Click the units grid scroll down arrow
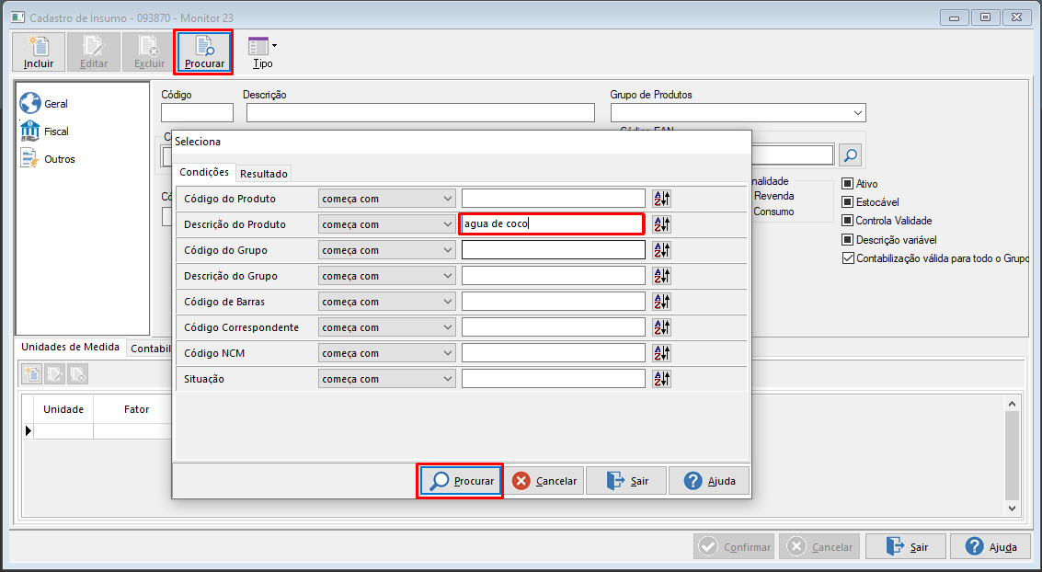 pyautogui.click(x=1012, y=509)
